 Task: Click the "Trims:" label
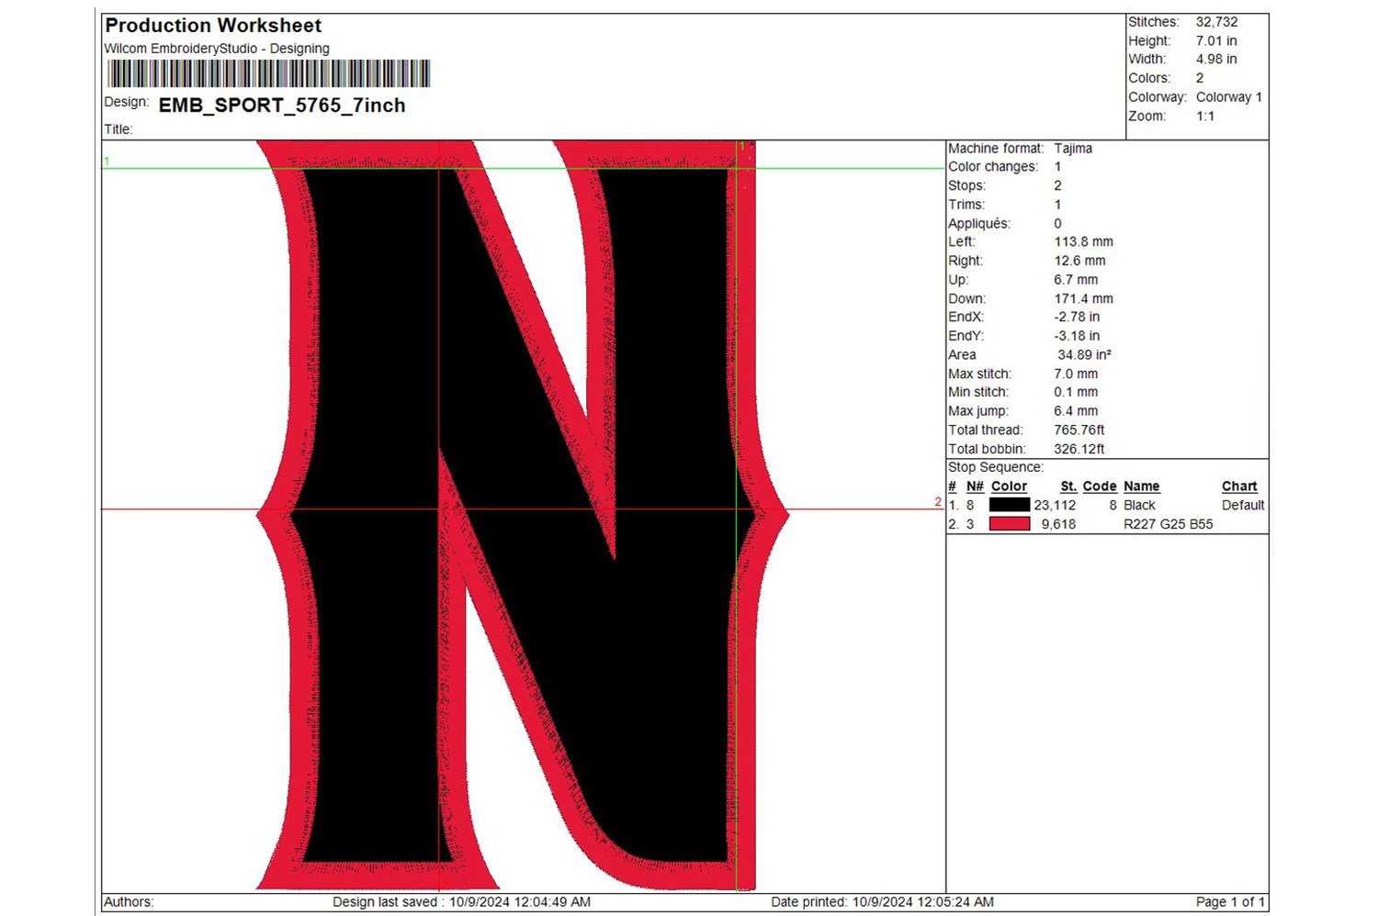point(966,205)
